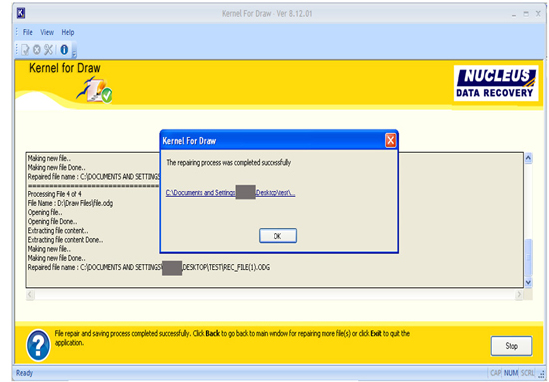
Task: Click the Ready status text
Action: 24,373
